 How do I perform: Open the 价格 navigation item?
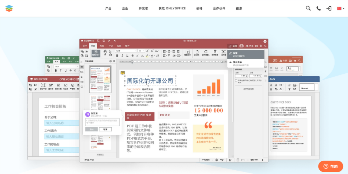pyautogui.click(x=199, y=9)
